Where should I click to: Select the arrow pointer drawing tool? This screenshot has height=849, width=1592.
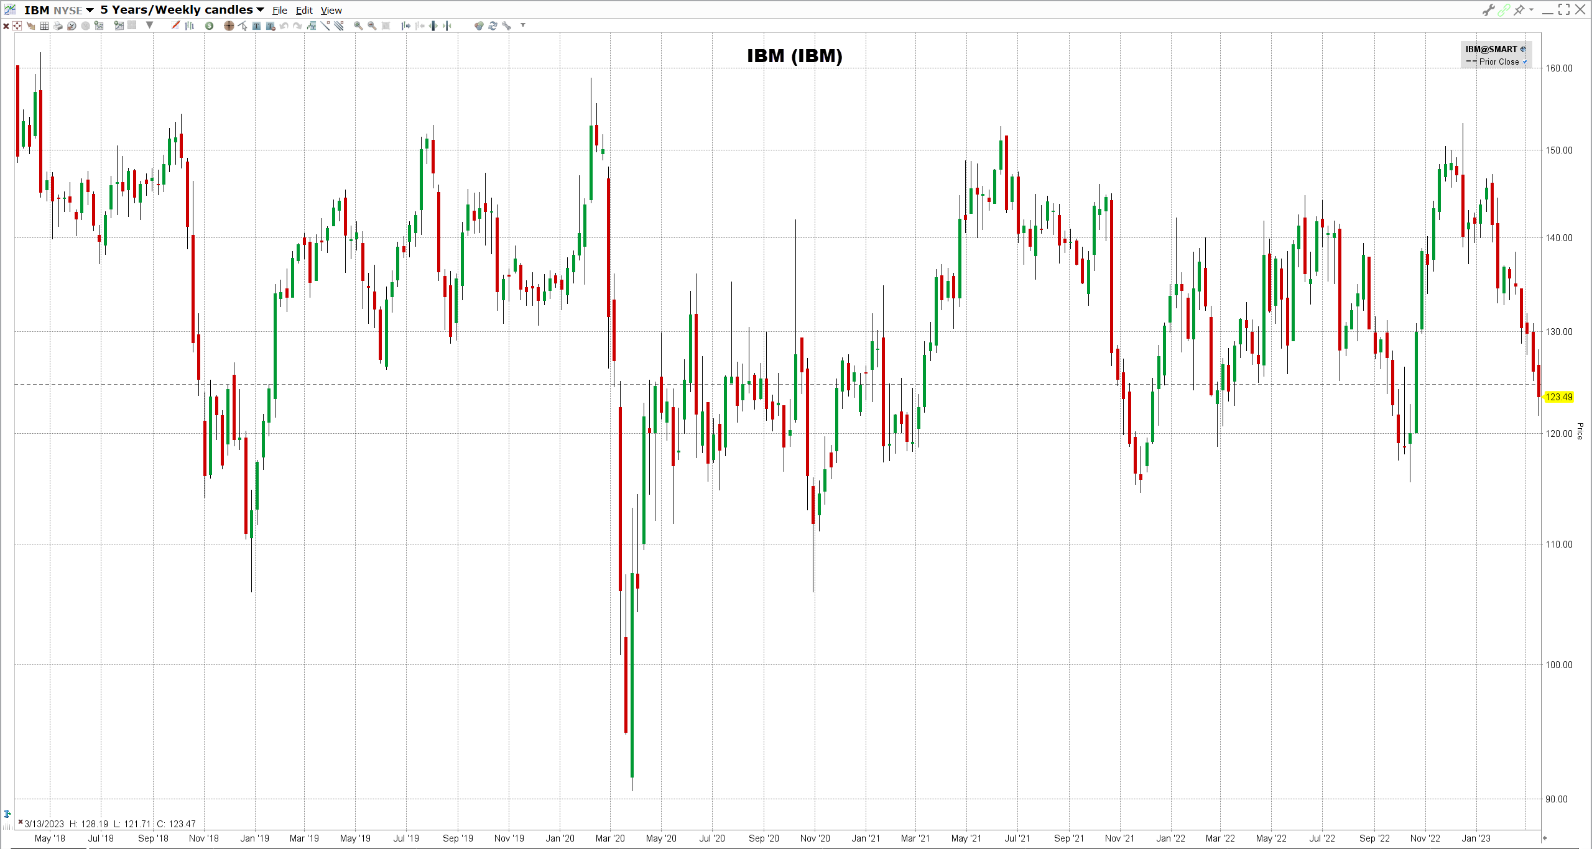point(243,25)
